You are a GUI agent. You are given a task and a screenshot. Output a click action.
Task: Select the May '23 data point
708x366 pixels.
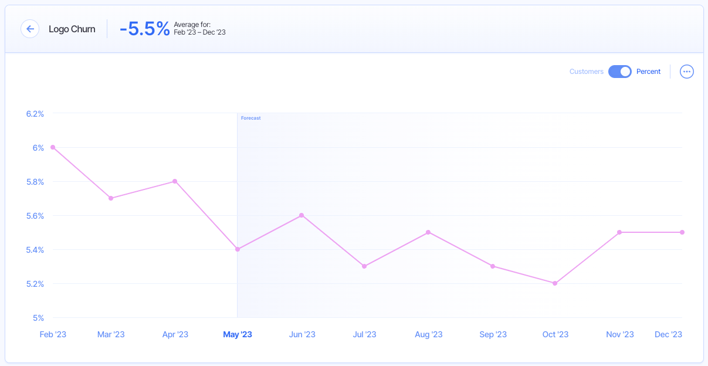(237, 249)
